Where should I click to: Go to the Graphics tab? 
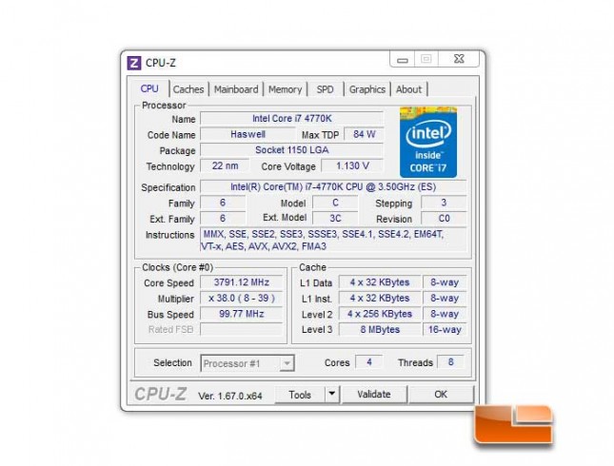coord(367,89)
